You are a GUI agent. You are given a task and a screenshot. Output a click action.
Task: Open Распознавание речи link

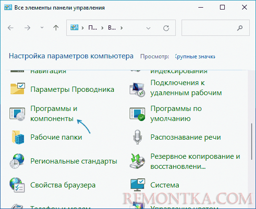coord(185,137)
